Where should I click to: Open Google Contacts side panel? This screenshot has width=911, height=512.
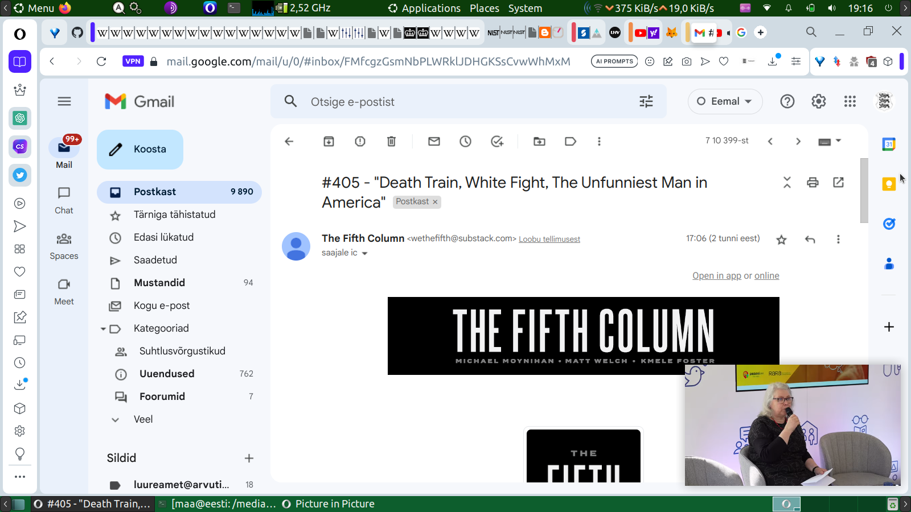click(x=889, y=263)
